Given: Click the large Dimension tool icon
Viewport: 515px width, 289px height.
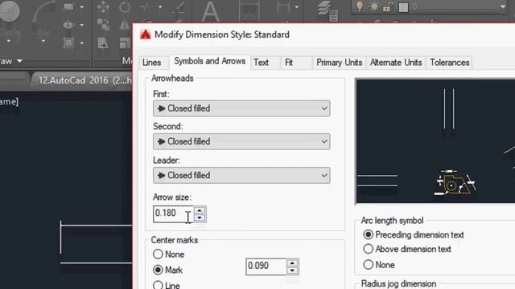Looking at the screenshot, I should tap(249, 12).
